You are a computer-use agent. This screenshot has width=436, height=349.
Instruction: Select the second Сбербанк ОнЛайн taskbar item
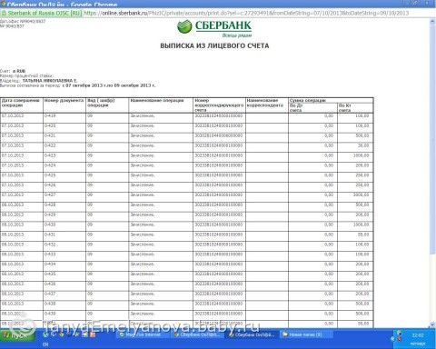(251, 334)
